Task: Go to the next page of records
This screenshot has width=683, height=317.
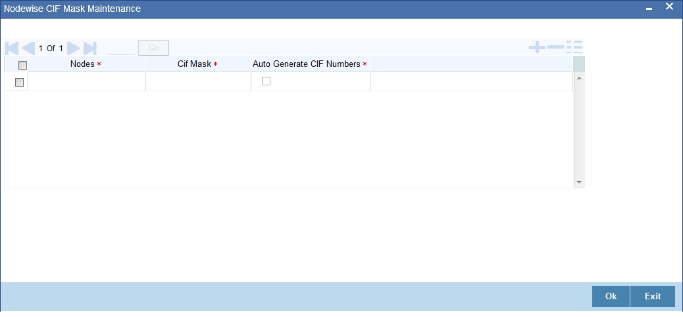Action: [74, 48]
